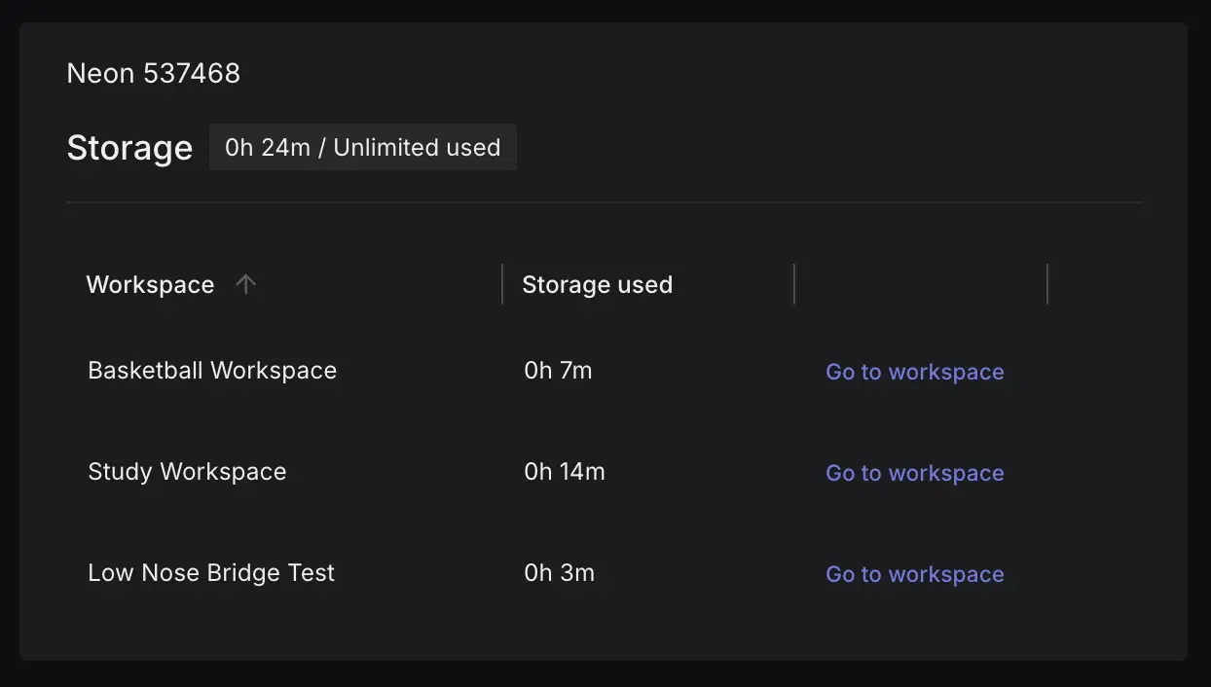Click the Low Nose Bridge Test name label

(210, 572)
